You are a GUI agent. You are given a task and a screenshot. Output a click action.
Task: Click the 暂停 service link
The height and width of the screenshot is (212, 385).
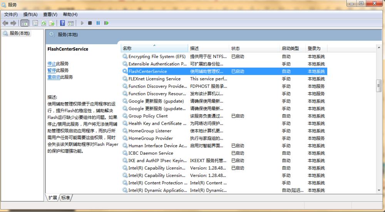(x=52, y=70)
